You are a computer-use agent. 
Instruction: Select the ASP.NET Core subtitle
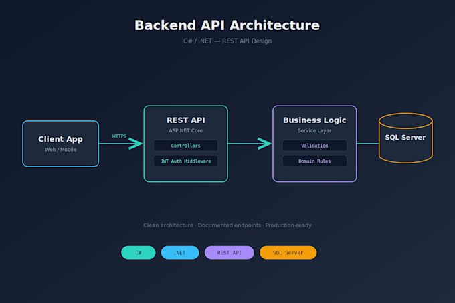point(186,131)
